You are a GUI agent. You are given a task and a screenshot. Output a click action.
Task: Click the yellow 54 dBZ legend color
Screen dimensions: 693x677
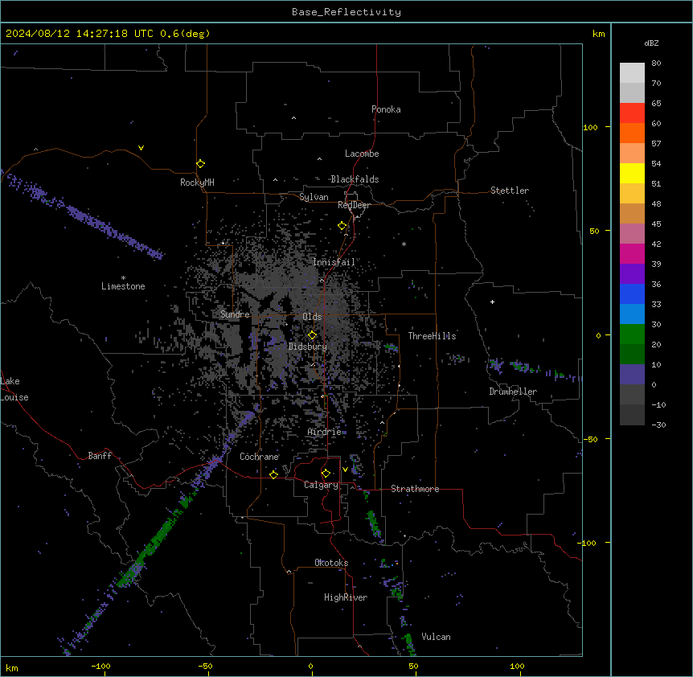click(632, 173)
